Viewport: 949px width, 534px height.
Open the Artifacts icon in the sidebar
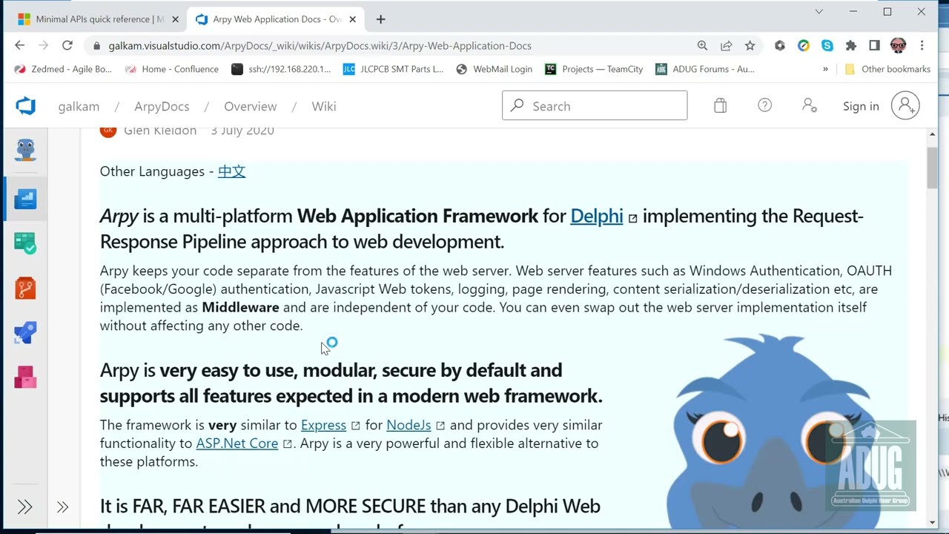point(25,377)
